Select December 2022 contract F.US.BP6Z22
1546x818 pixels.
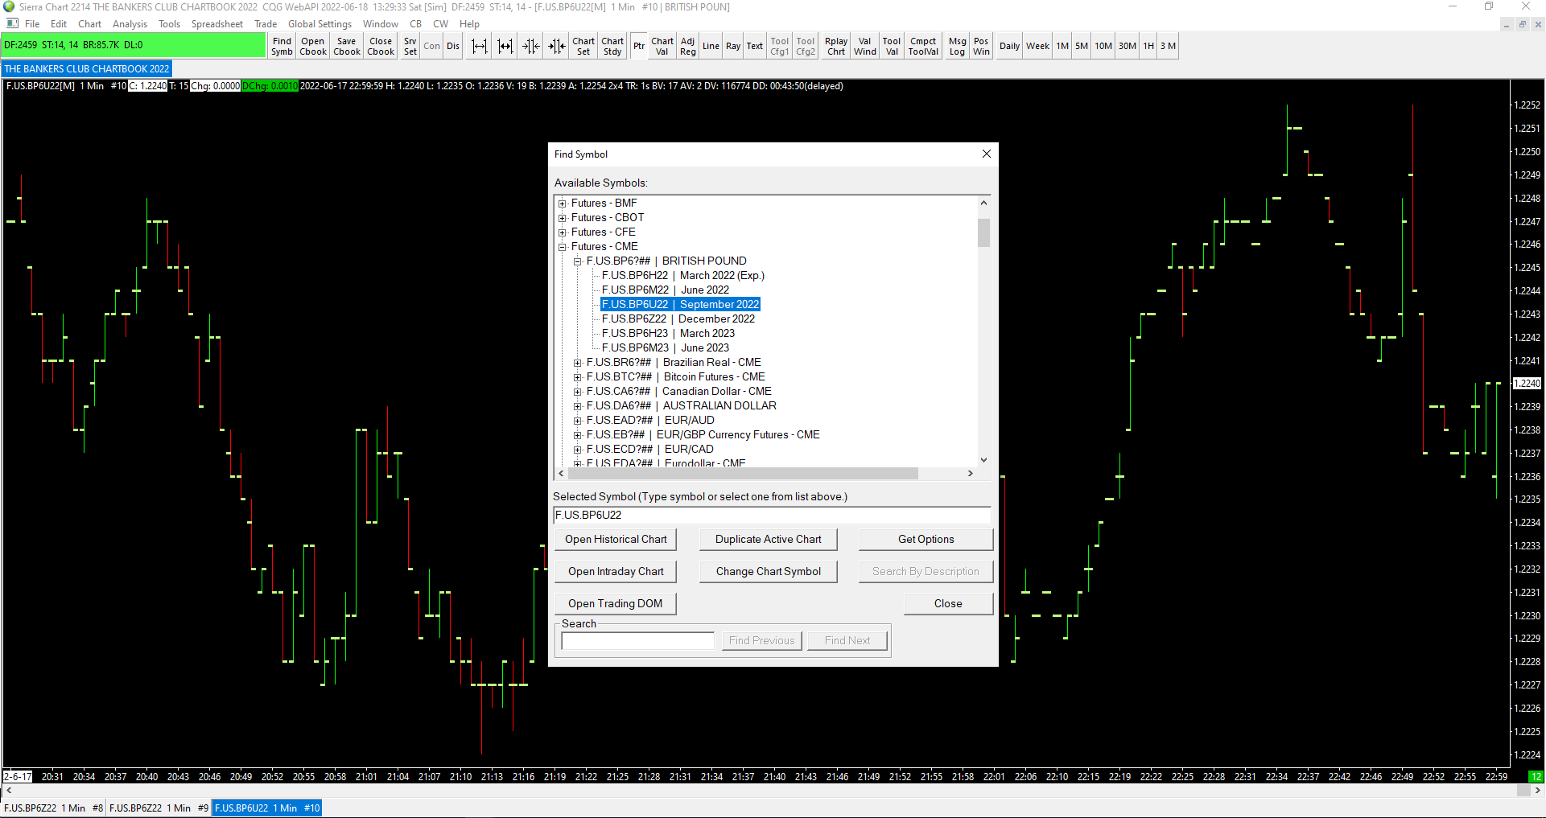coord(678,319)
